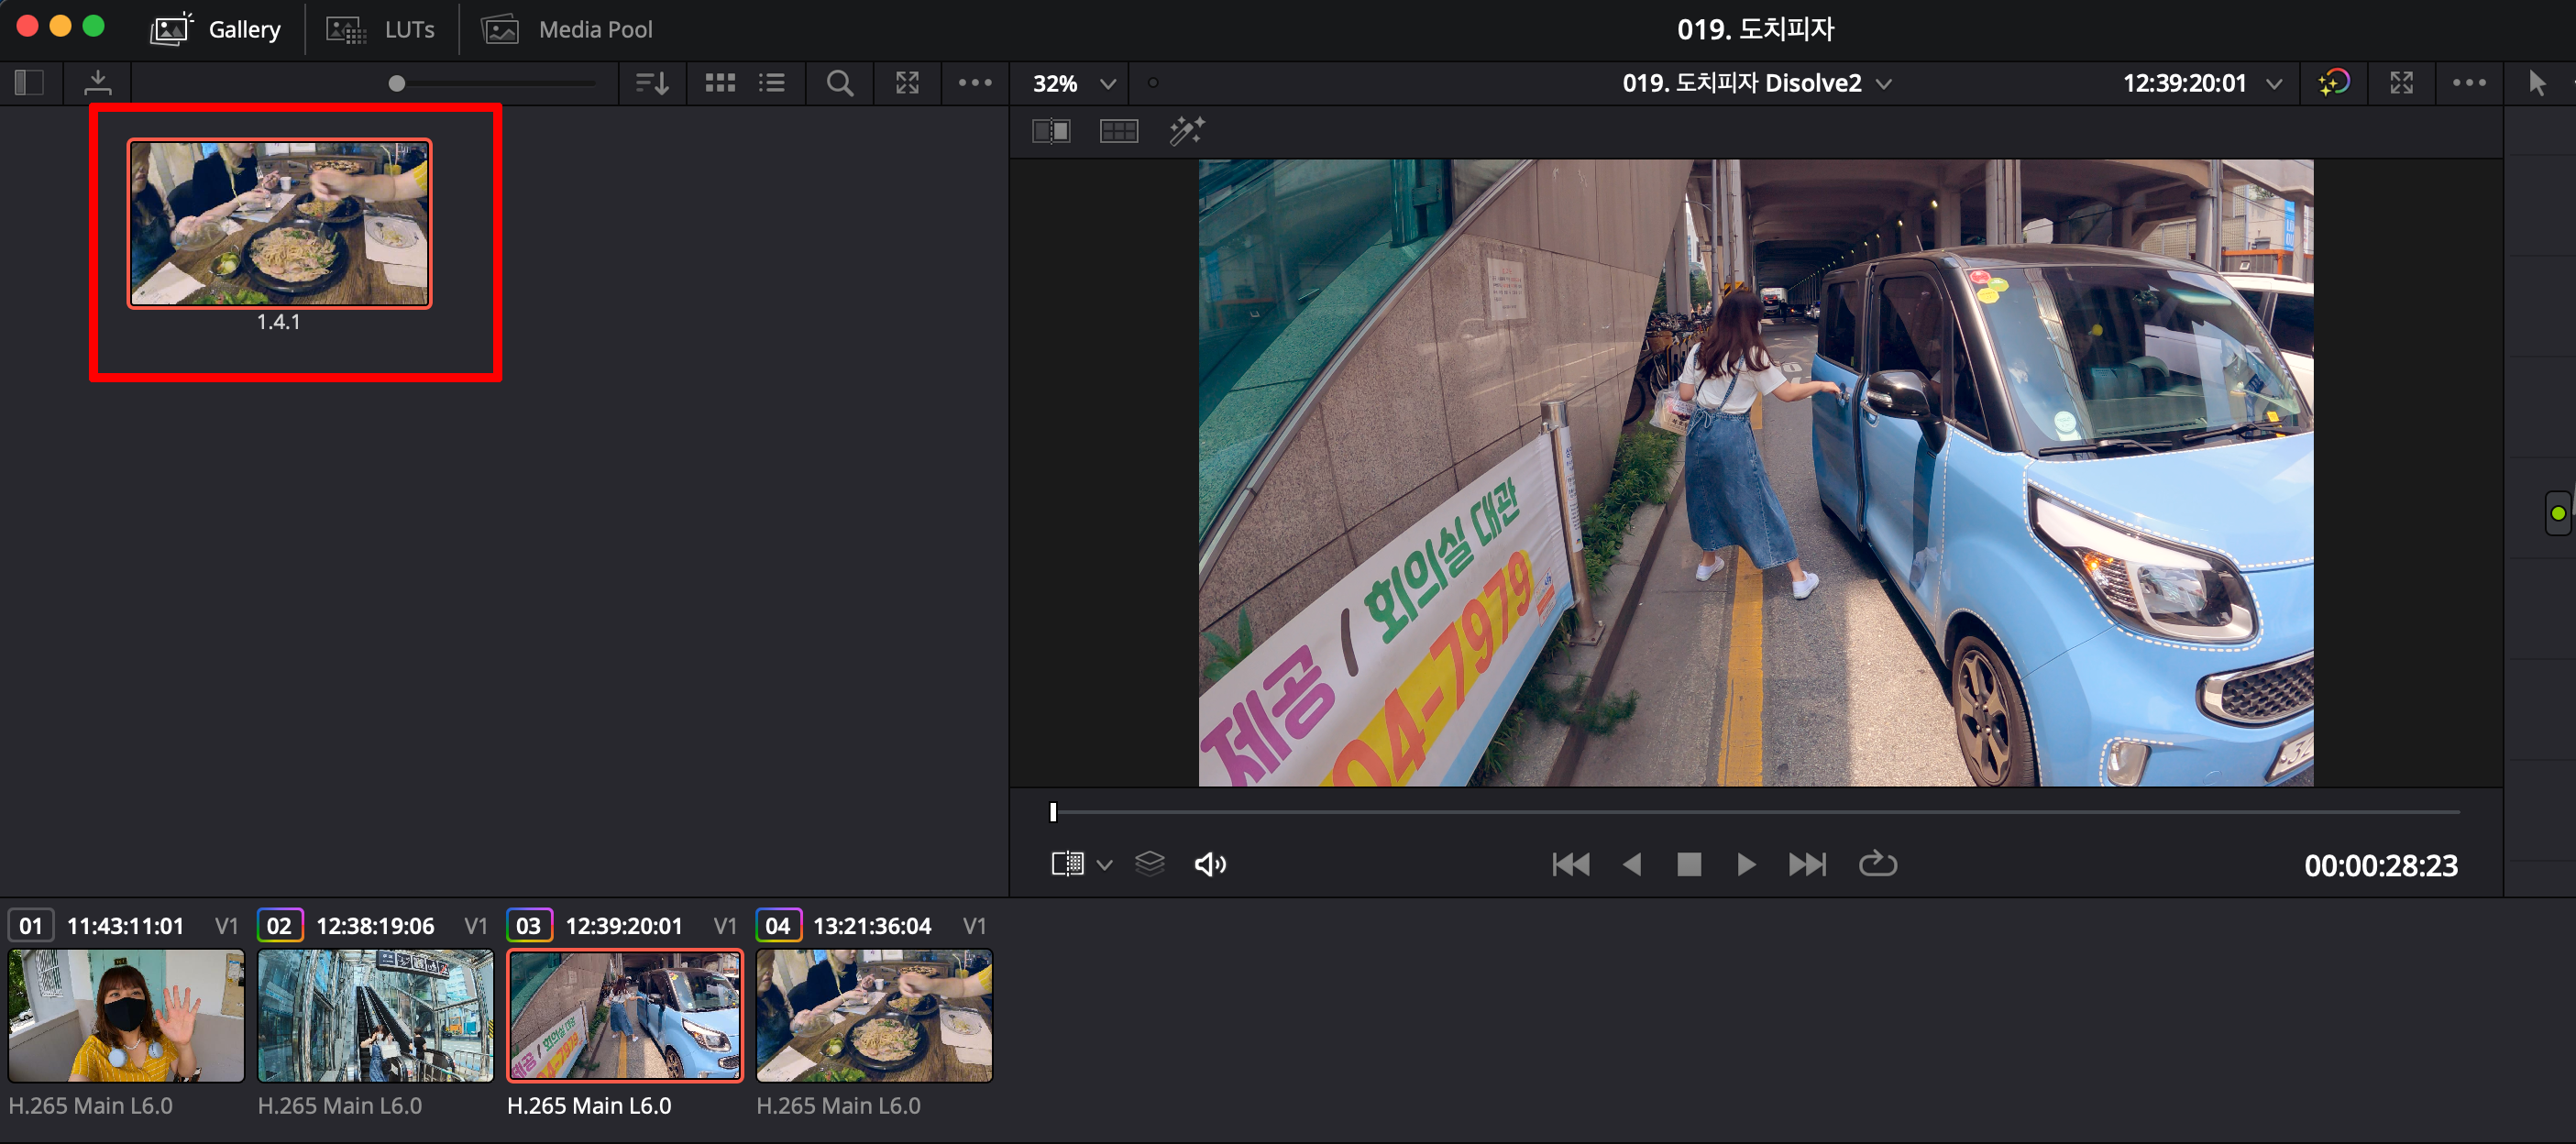Screen dimensions: 2576x1144
Task: Expand the Disolve2 timeline name dropdown
Action: pos(1884,84)
